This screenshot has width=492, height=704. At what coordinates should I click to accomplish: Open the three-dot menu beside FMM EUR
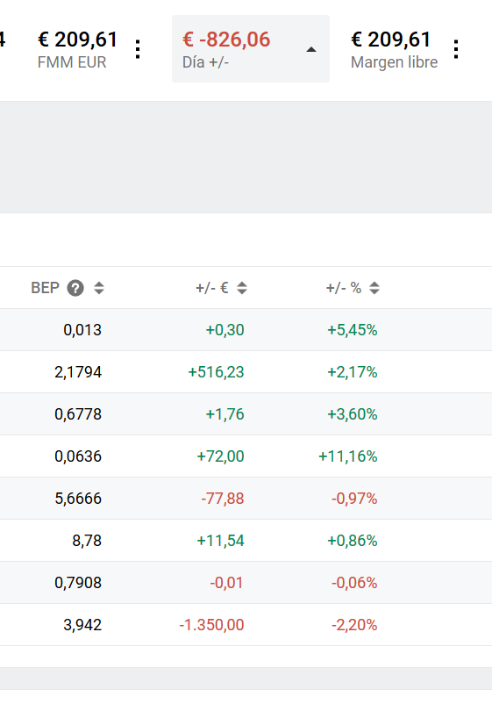point(138,49)
